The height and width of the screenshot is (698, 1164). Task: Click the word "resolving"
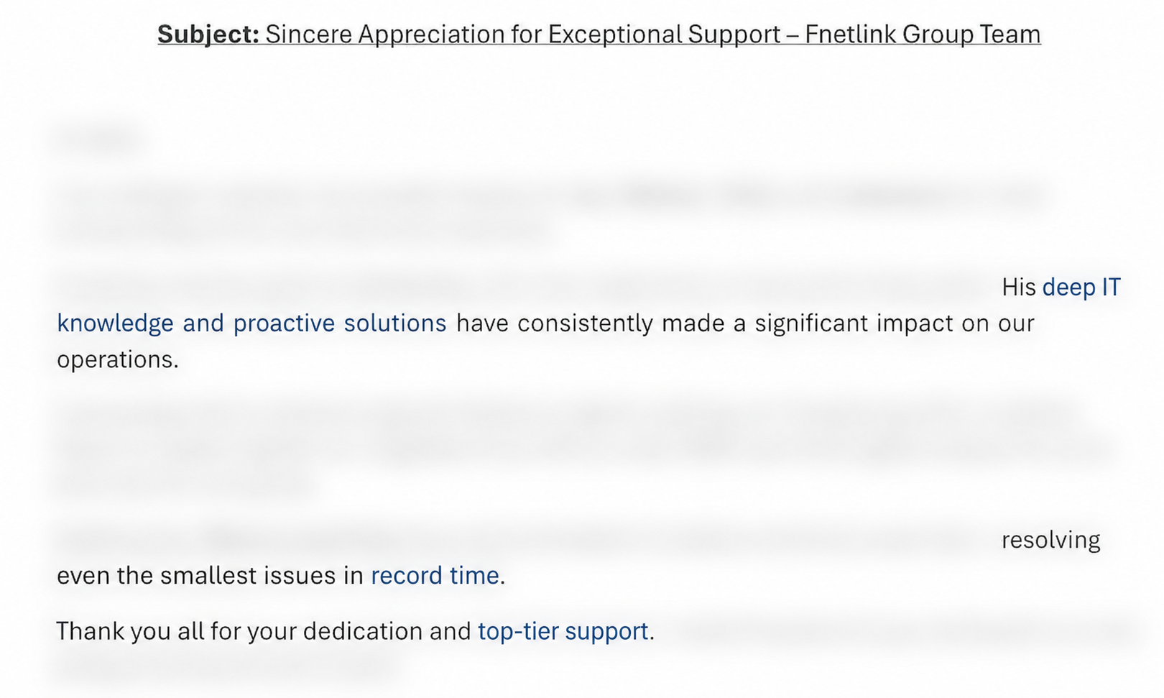pyautogui.click(x=1050, y=540)
